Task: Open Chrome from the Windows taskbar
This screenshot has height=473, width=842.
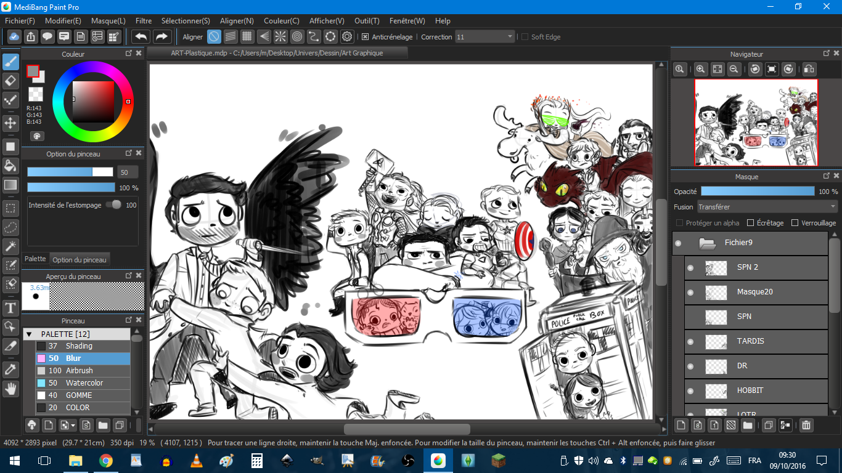Action: point(105,460)
